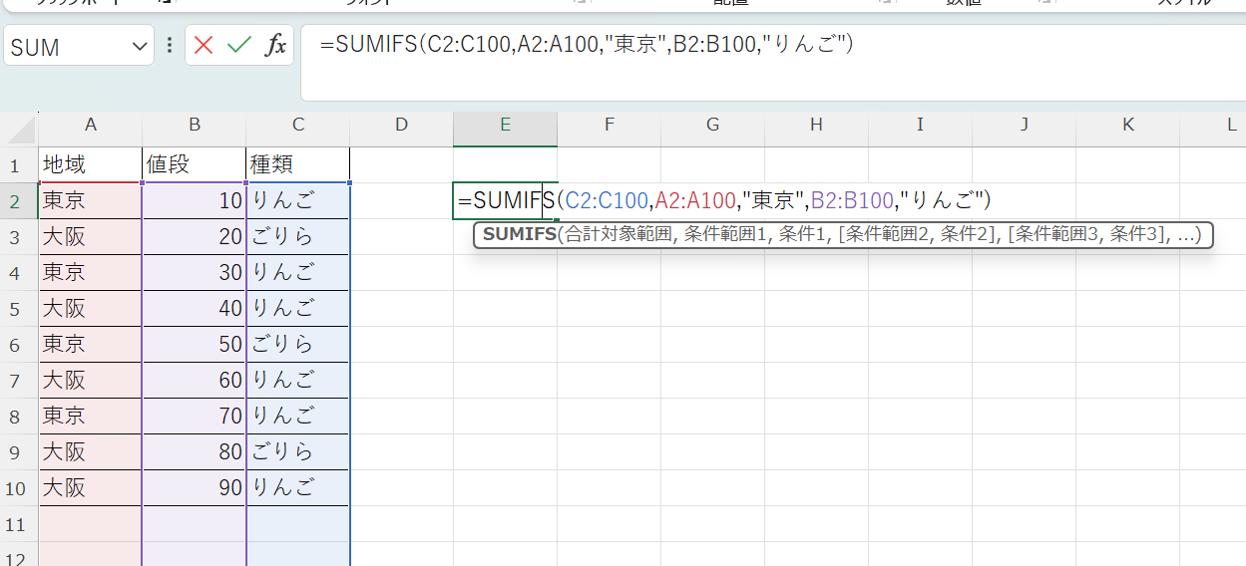Expand the Name Box dropdown arrow
This screenshot has width=1246, height=566.
click(x=139, y=47)
